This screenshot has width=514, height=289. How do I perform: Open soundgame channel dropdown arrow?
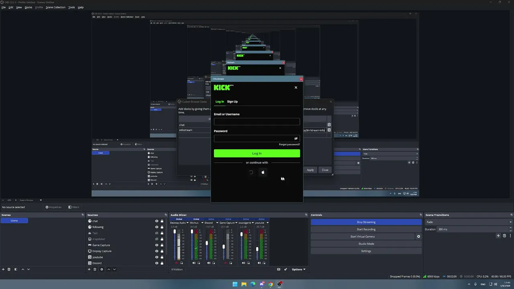click(x=253, y=223)
